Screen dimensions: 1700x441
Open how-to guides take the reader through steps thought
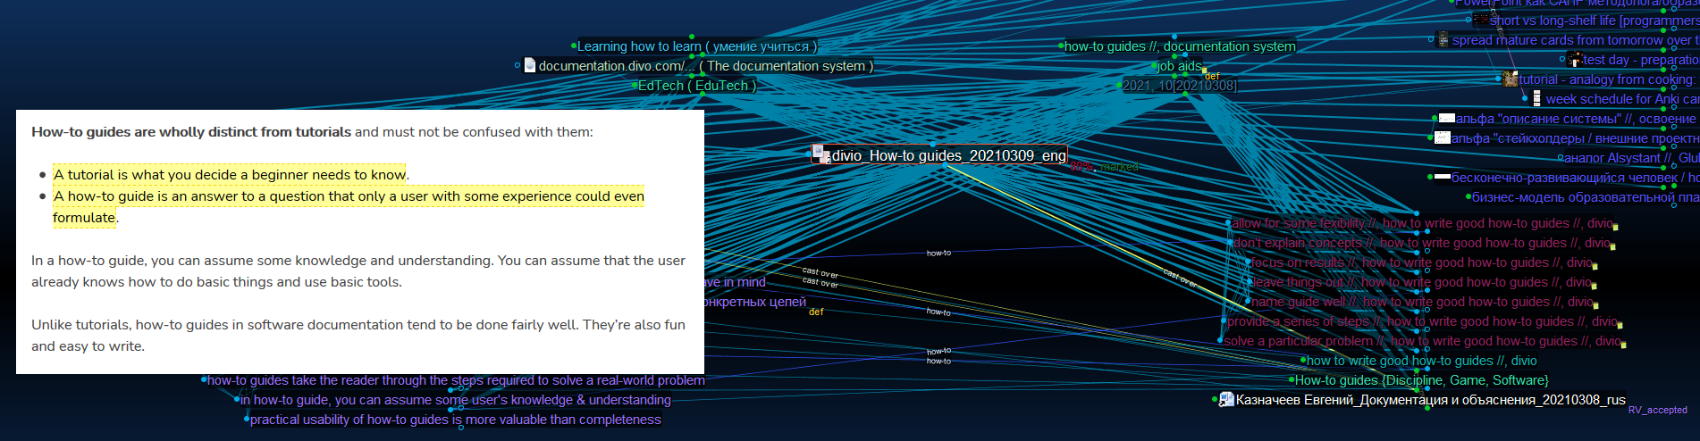[x=456, y=380]
